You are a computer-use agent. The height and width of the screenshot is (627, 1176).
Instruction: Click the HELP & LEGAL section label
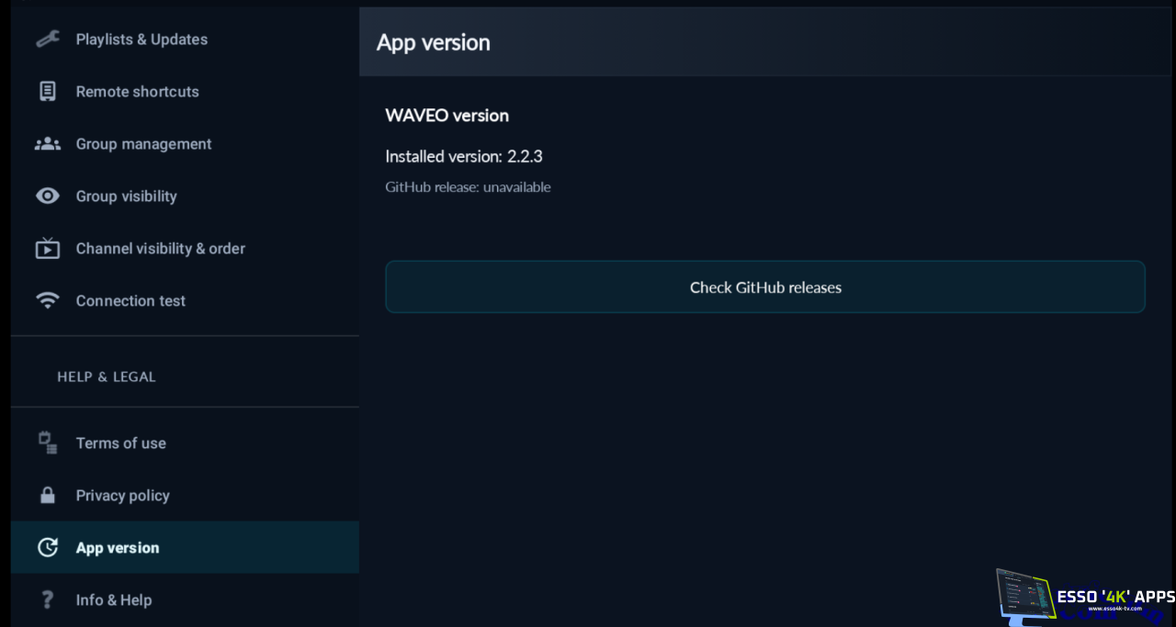[107, 377]
